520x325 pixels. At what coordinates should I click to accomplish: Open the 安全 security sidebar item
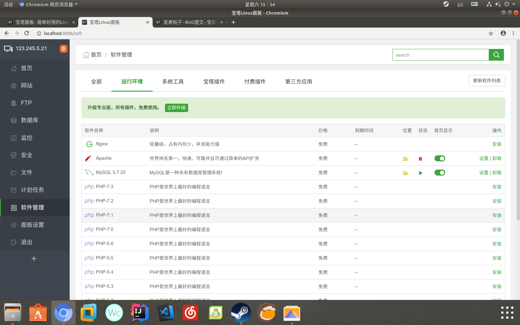[35, 155]
